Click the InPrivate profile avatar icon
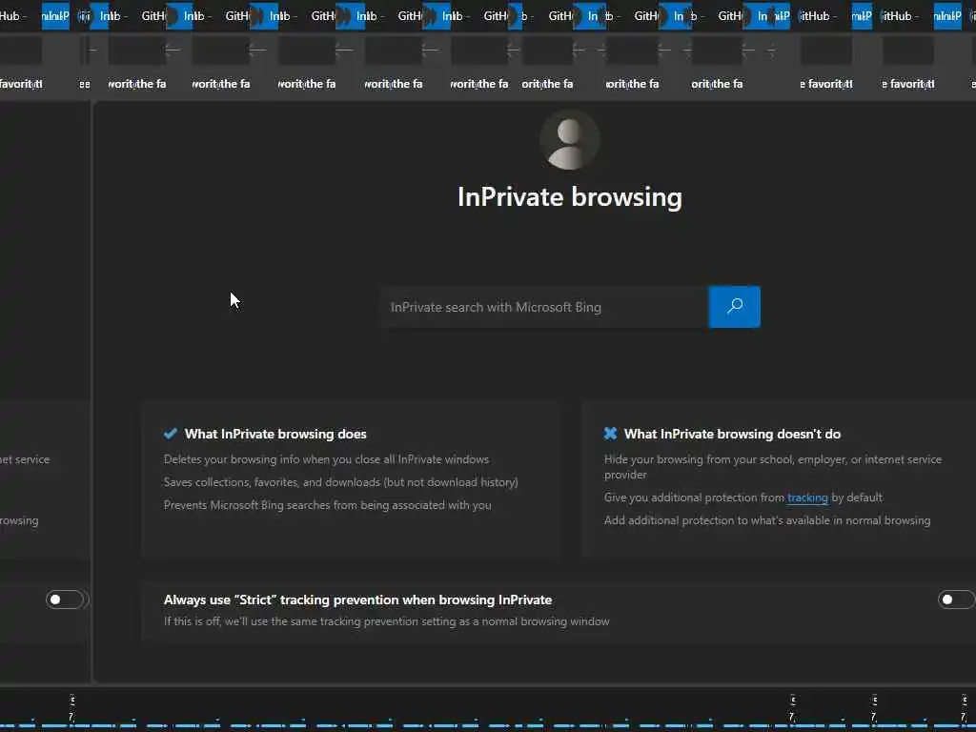The width and height of the screenshot is (976, 732). click(x=570, y=141)
